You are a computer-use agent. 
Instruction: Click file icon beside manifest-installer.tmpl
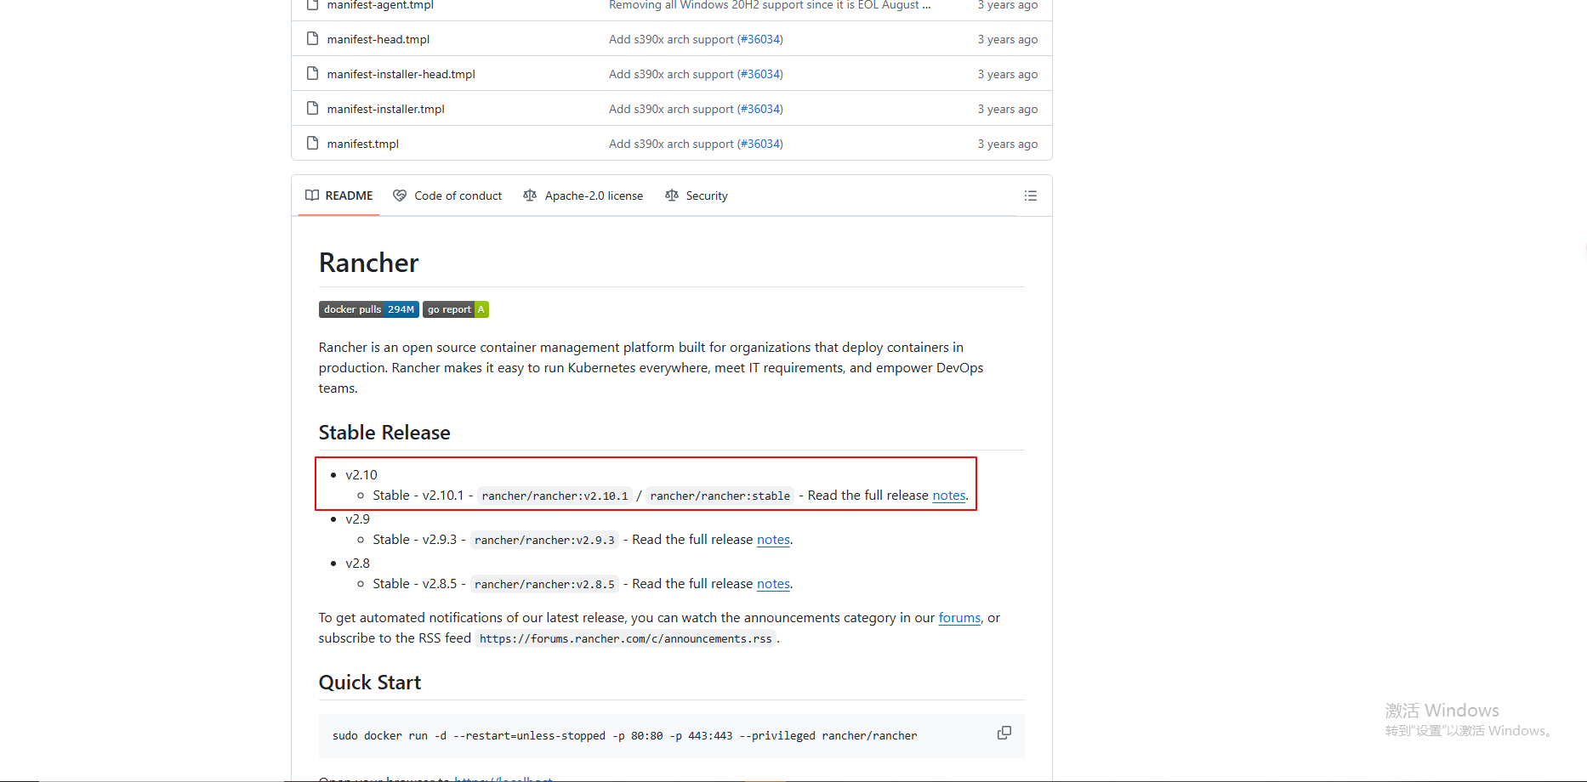(x=312, y=109)
